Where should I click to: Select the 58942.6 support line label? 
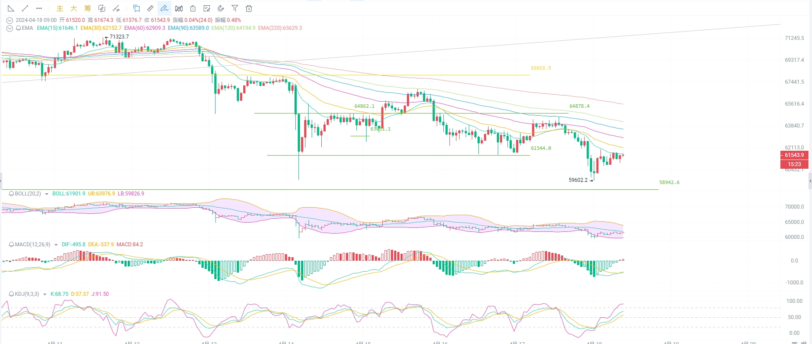pyautogui.click(x=669, y=183)
